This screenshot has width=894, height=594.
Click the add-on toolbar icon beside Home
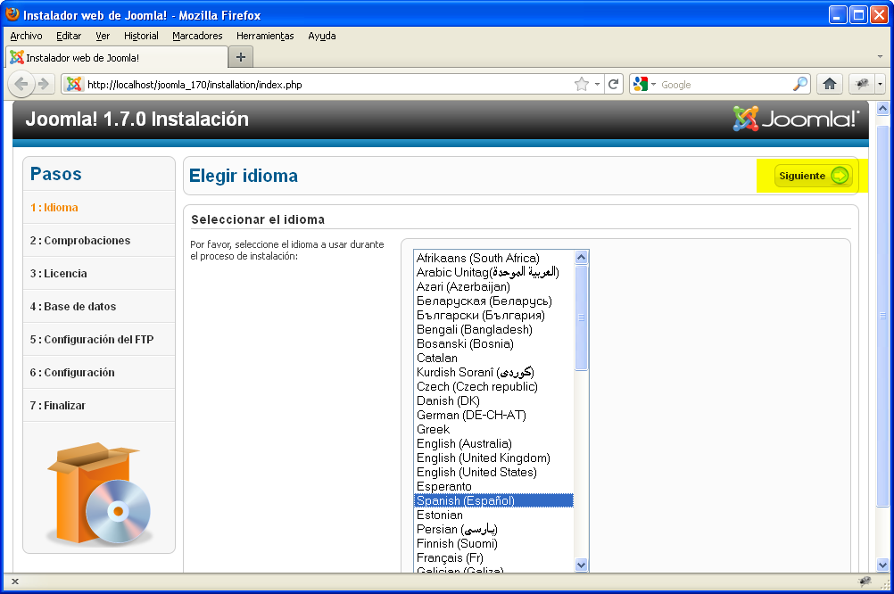[x=862, y=85]
